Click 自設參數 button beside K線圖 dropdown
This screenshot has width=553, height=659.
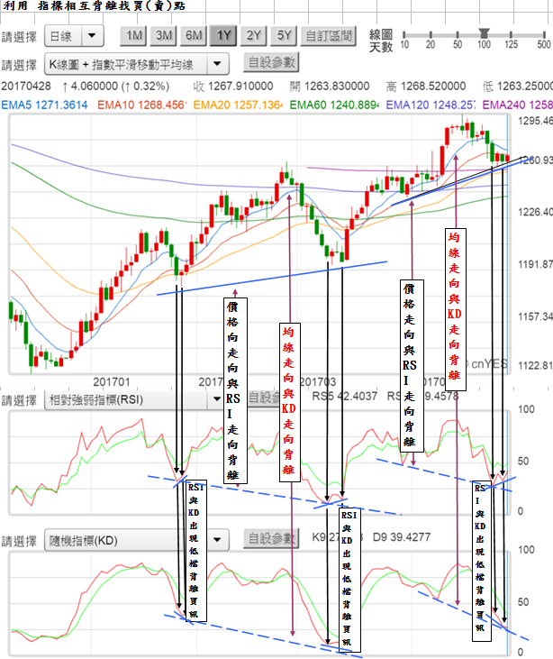point(271,62)
